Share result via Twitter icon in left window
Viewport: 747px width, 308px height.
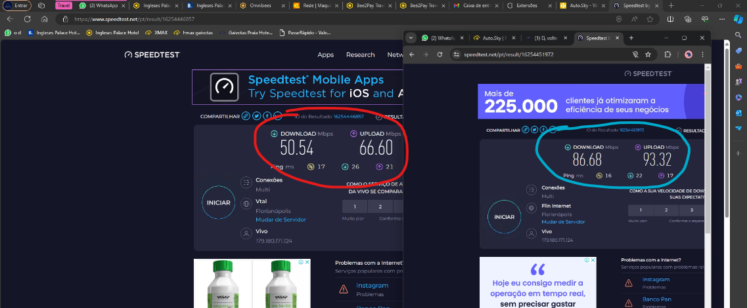(256, 116)
